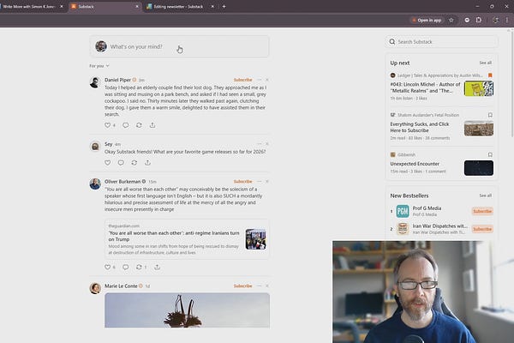
Task: Open the Prof G Media logo
Action: click(x=403, y=211)
